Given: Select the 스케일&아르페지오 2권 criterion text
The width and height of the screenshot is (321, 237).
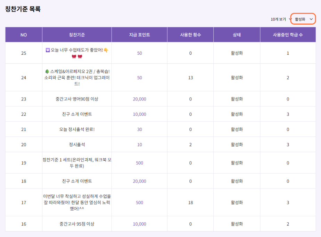Looking at the screenshot, I should 77,78.
